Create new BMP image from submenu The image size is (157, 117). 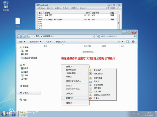coord(103,78)
